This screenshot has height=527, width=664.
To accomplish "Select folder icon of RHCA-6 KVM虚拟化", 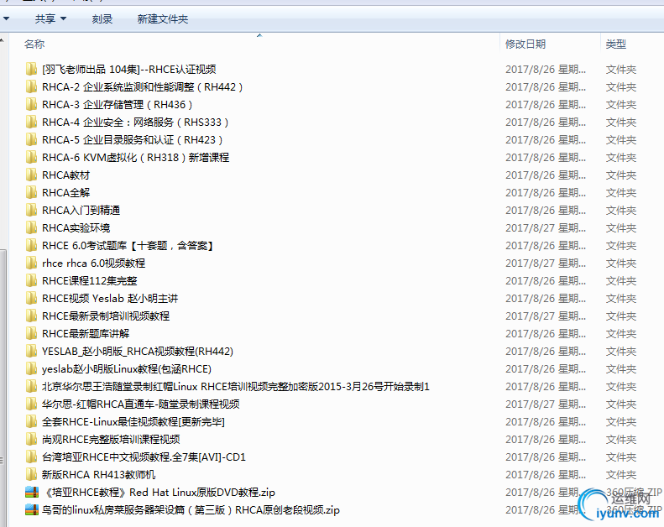I will point(31,158).
